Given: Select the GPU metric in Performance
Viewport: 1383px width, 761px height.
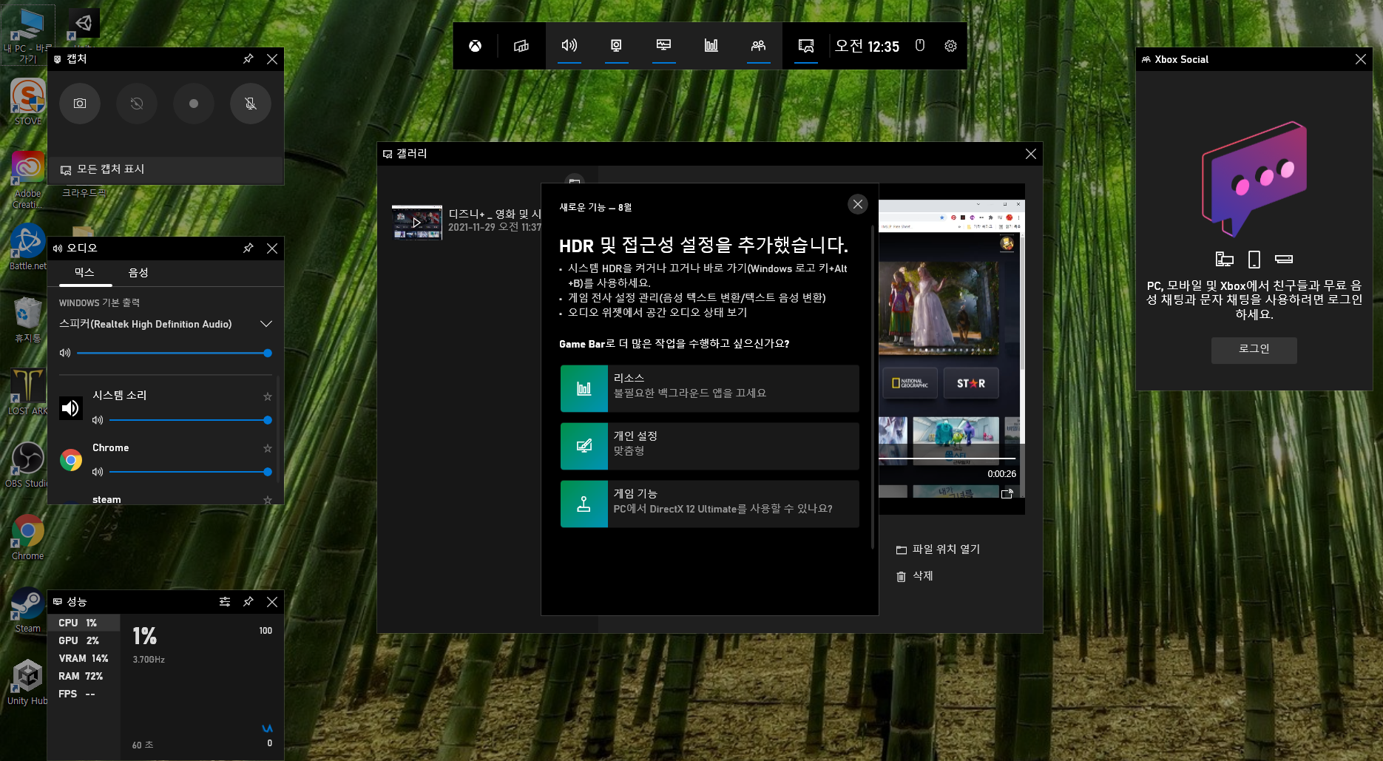Looking at the screenshot, I should [x=84, y=641].
